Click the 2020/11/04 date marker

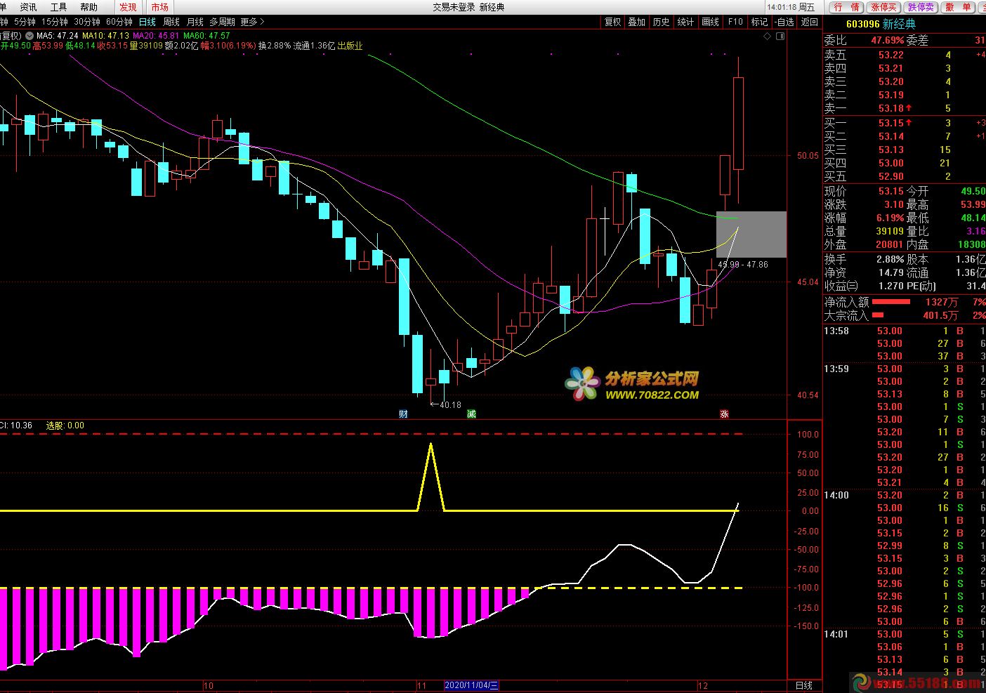pos(471,685)
